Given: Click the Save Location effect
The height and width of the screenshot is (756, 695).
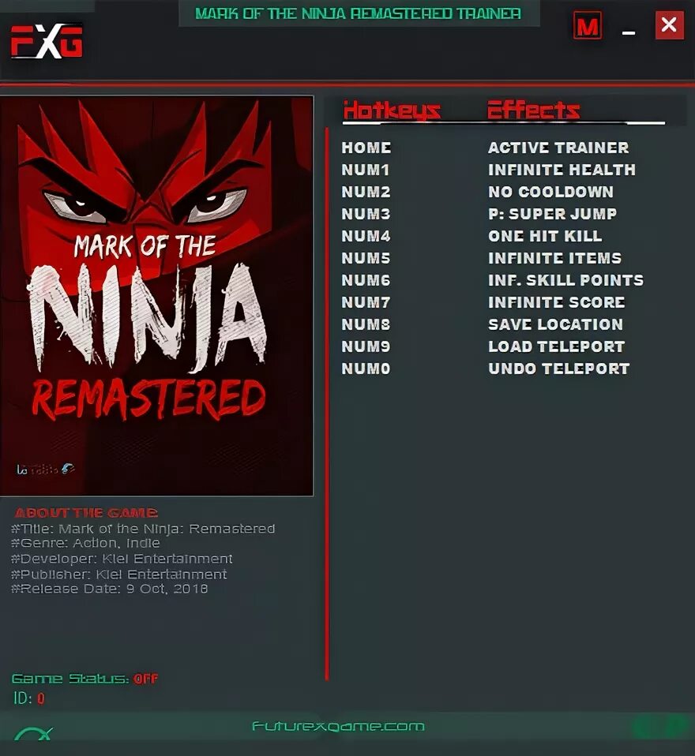Looking at the screenshot, I should point(555,324).
